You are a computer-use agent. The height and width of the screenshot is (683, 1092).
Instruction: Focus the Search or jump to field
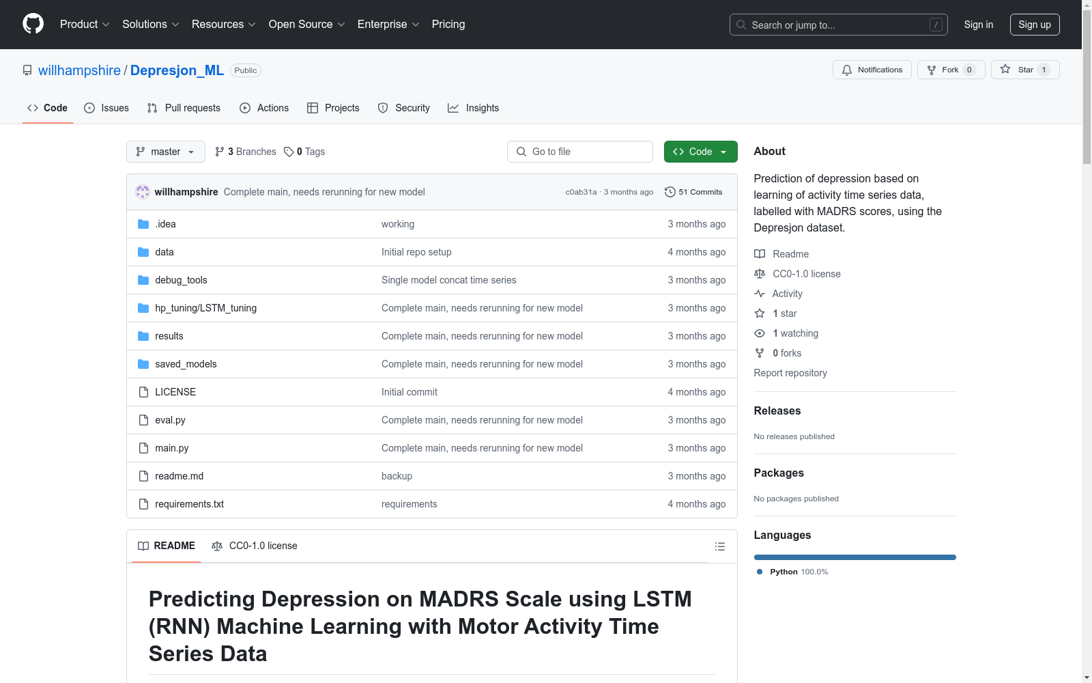point(839,25)
